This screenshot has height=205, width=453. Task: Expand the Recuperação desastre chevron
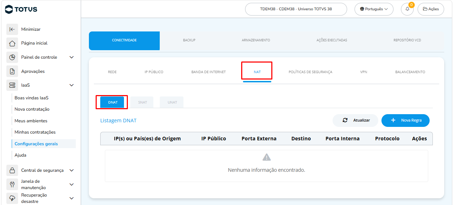tap(72, 198)
